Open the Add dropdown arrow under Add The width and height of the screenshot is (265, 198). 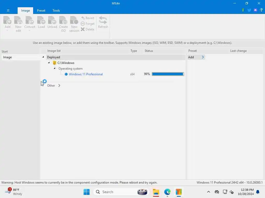(x=7, y=30)
